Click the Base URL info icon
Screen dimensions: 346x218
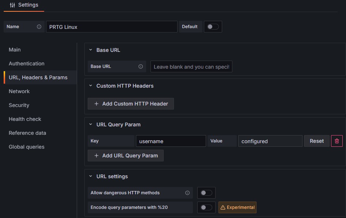click(141, 66)
